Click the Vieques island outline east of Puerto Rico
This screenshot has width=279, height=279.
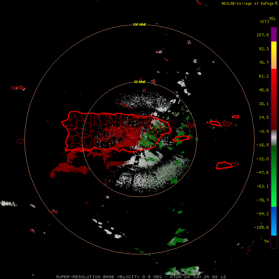coord(181,138)
